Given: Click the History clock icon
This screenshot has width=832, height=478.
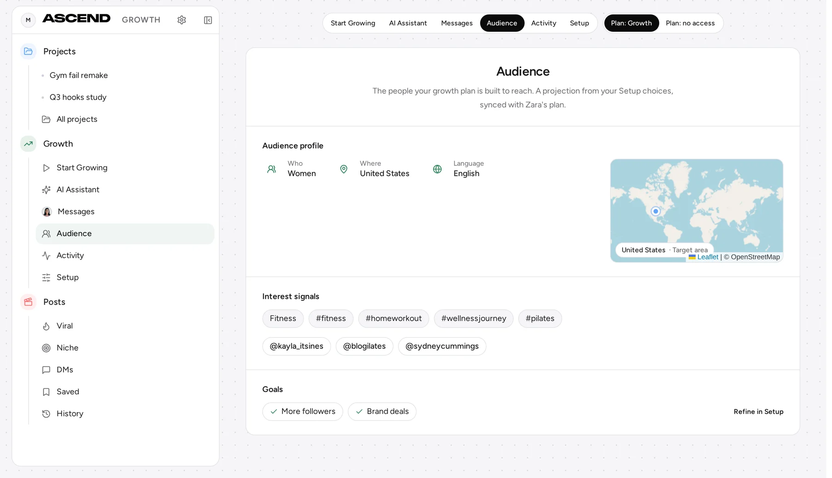Looking at the screenshot, I should coord(46,414).
